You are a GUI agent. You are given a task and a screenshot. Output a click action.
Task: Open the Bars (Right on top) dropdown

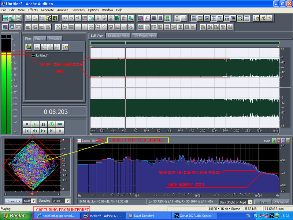coord(250,202)
